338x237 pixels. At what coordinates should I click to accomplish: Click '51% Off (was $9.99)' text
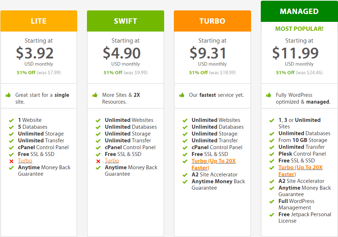tap(125, 72)
